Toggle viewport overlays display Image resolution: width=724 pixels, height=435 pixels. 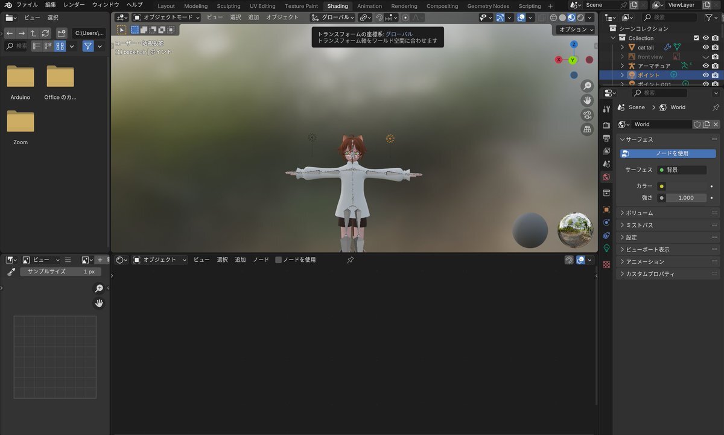tap(521, 17)
